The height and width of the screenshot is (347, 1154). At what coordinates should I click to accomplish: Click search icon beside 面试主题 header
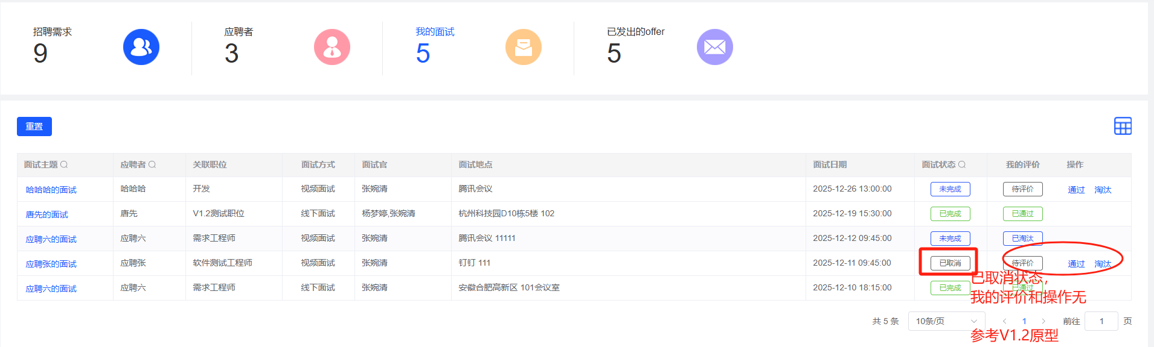[64, 164]
